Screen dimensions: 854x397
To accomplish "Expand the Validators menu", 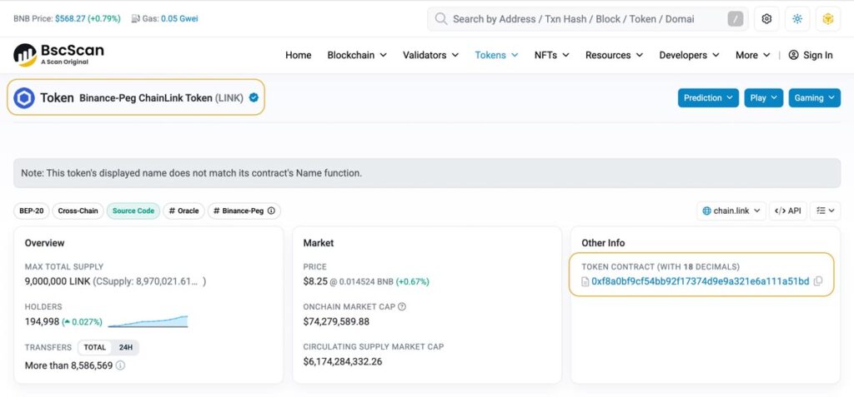I will point(431,55).
